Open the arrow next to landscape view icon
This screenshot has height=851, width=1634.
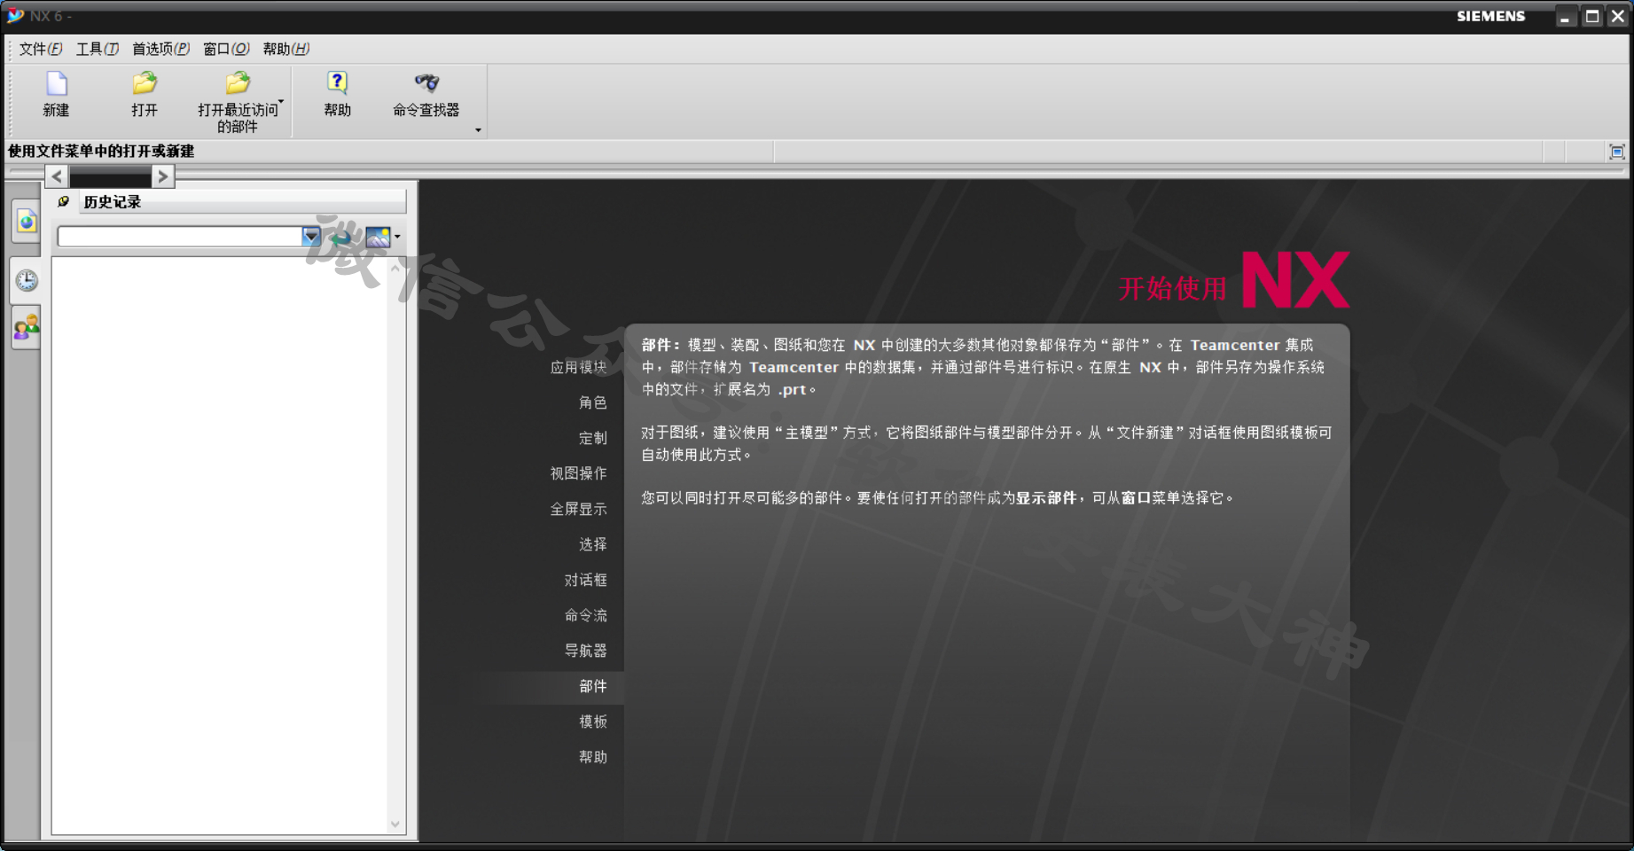[x=397, y=237]
